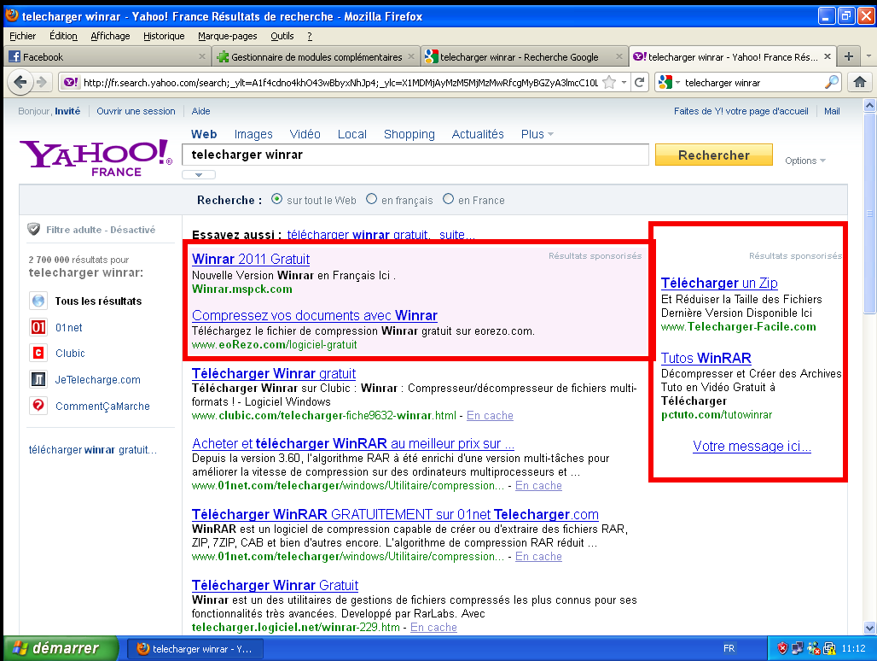
Task: Open the FR language indicator in the taskbar
Action: [x=729, y=648]
